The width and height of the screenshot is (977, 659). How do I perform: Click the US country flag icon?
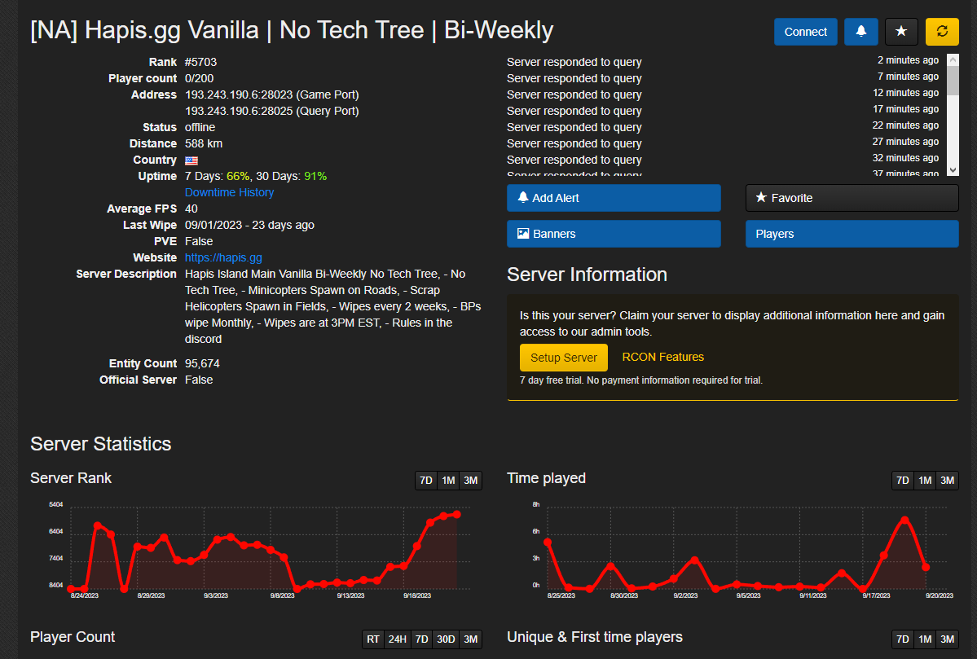pyautogui.click(x=191, y=160)
